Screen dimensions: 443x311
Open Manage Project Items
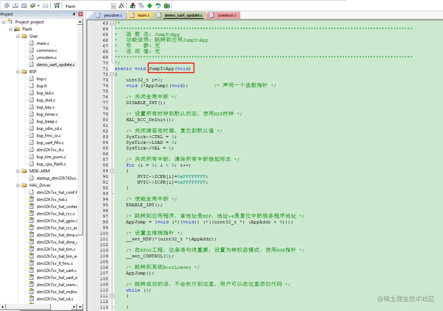[x=132, y=5]
